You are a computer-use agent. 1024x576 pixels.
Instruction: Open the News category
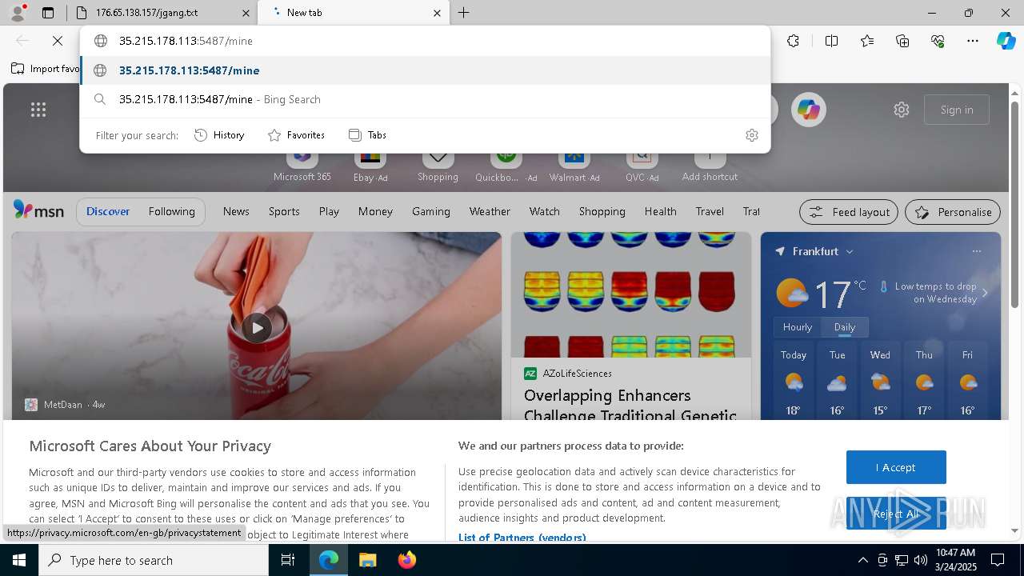point(236,211)
